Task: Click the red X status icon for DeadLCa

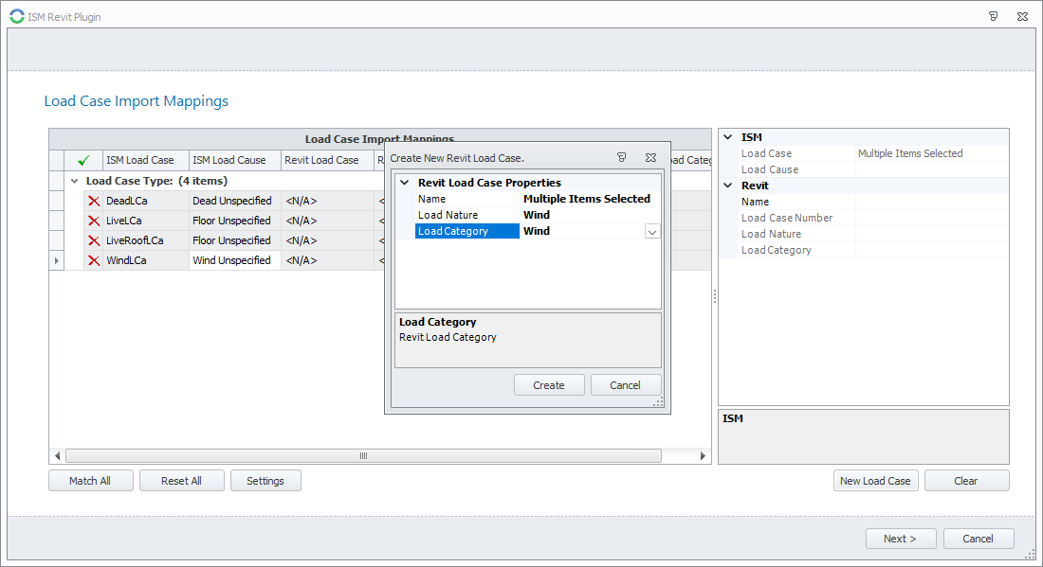Action: click(x=94, y=201)
